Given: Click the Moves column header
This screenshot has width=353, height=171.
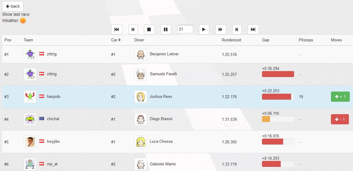Looking at the screenshot, I should tap(336, 40).
